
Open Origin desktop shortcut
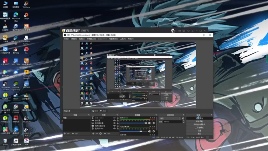point(26,16)
